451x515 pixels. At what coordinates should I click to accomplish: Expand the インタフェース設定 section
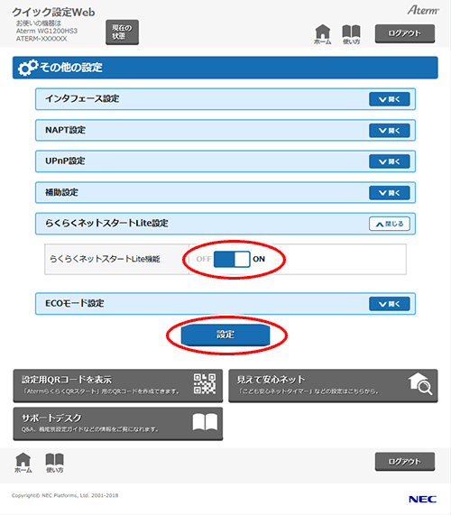tap(390, 99)
